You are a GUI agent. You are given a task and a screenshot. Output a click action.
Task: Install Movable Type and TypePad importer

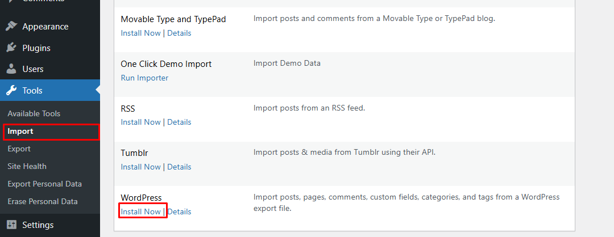tap(141, 33)
